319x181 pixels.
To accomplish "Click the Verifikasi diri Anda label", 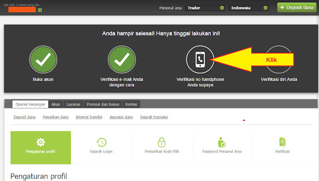I will pos(279,80).
